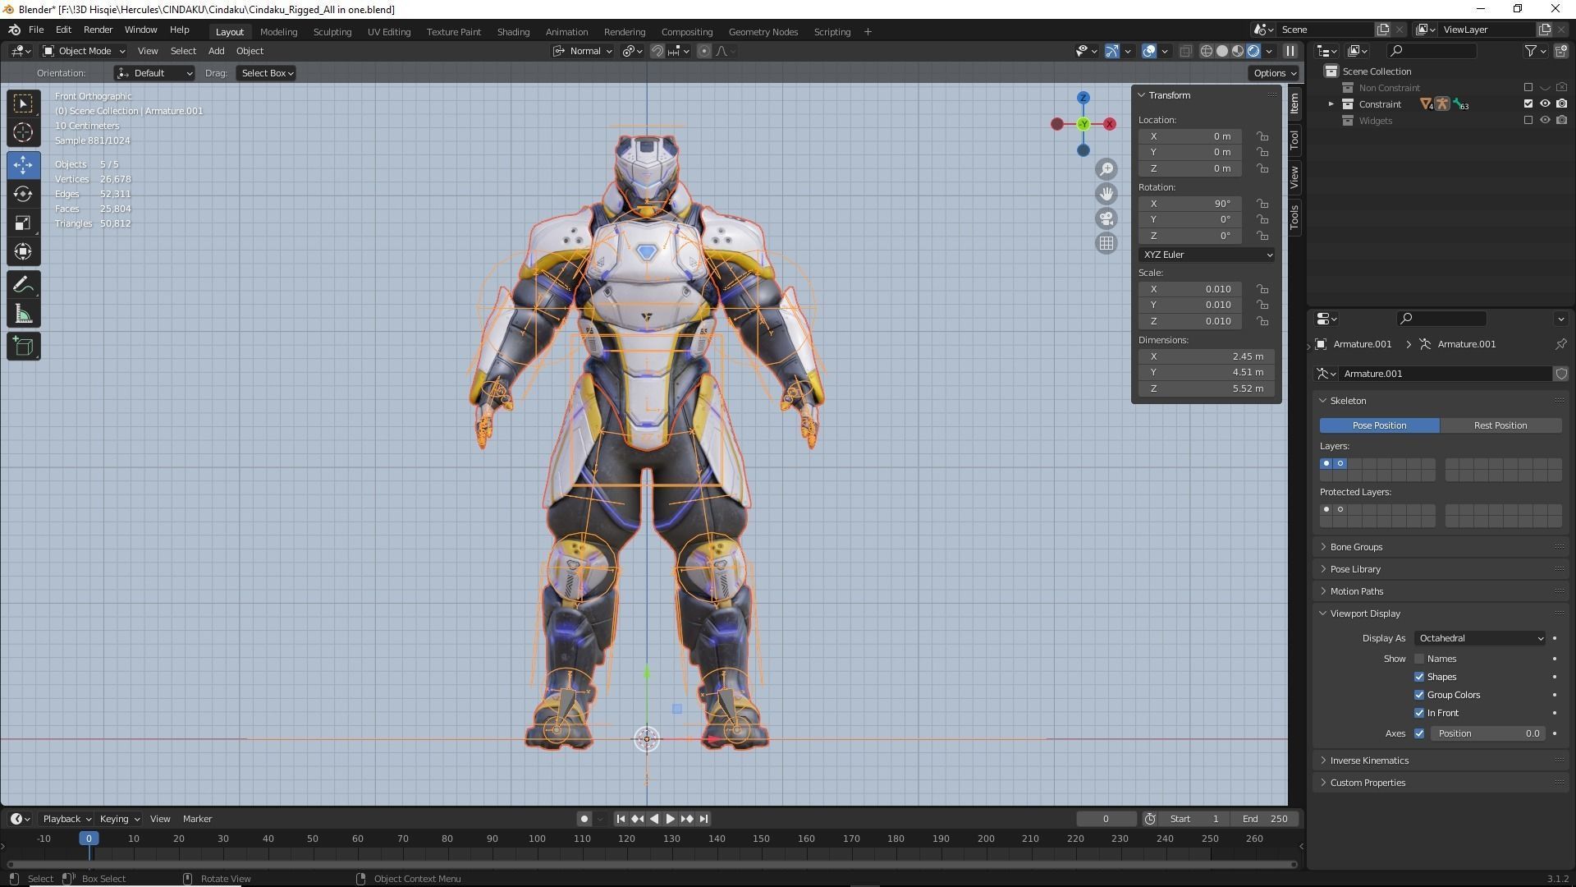
Task: Click the Axes Position slider field
Action: pyautogui.click(x=1488, y=733)
